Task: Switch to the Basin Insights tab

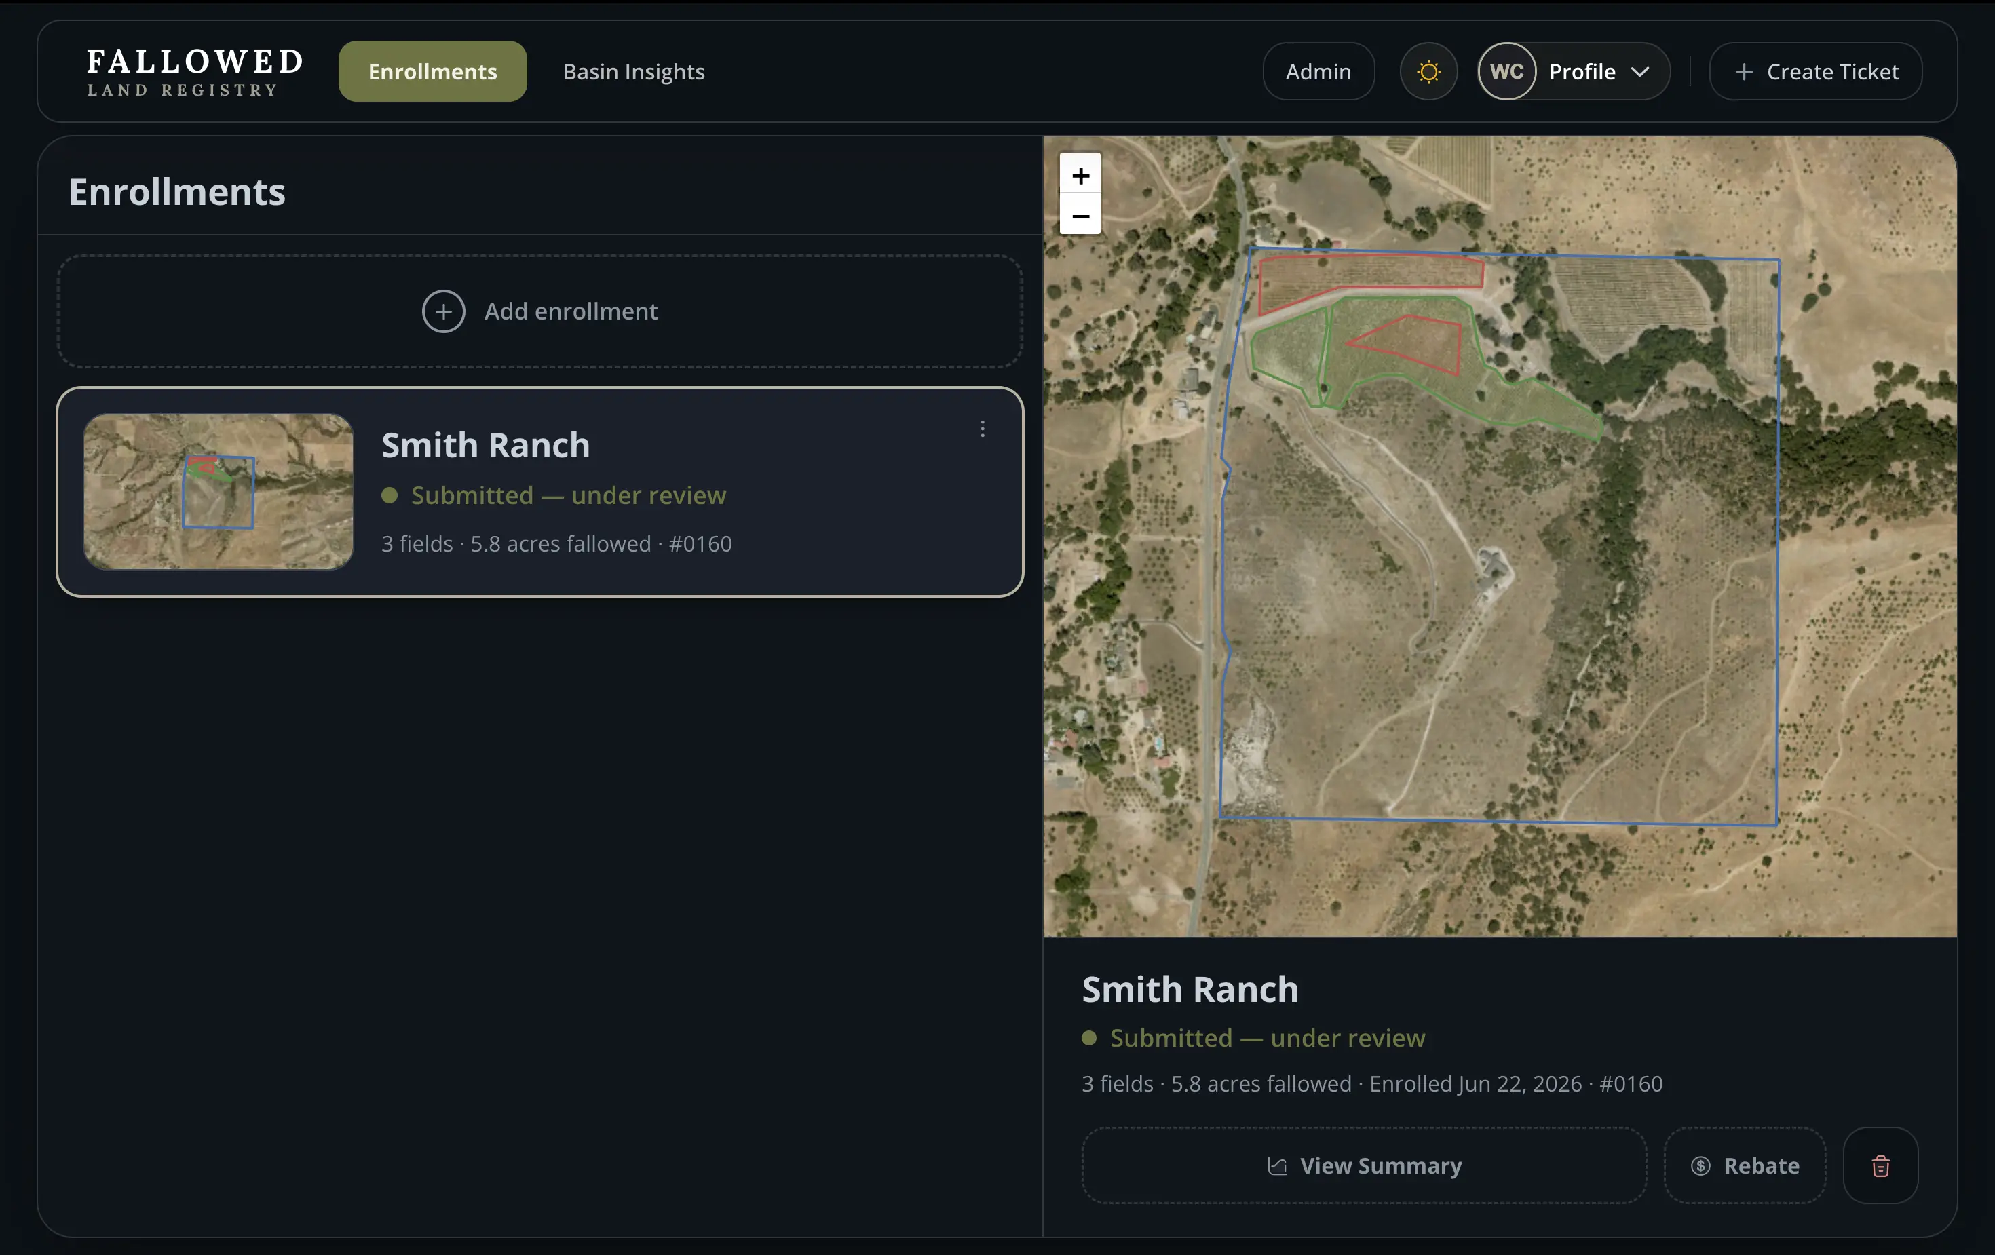Action: [634, 72]
